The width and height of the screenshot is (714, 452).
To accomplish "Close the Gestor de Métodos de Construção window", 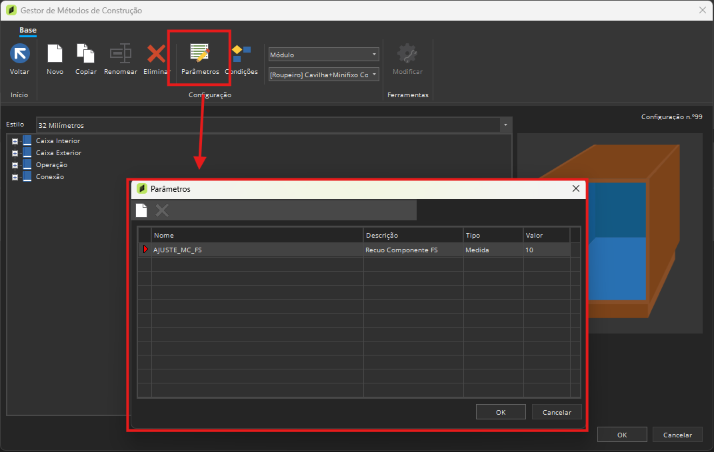I will 703,10.
